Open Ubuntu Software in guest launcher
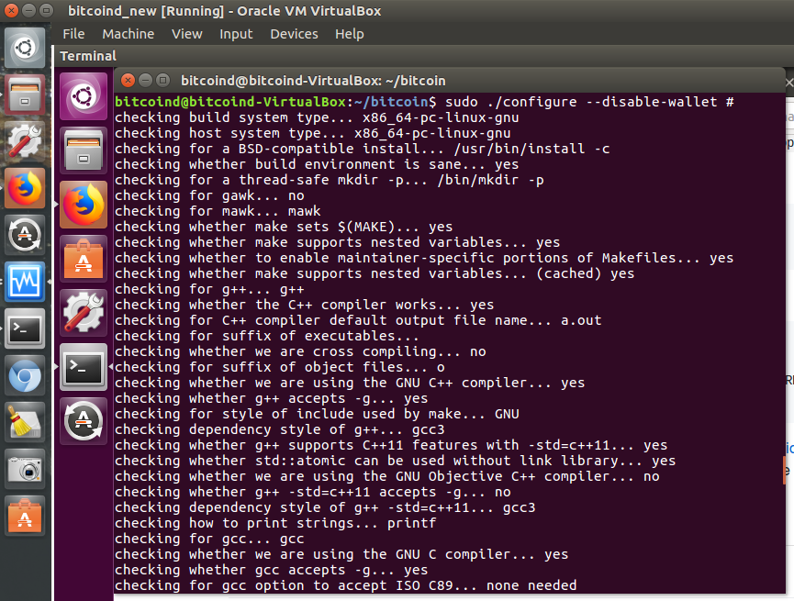Image resolution: width=794 pixels, height=601 pixels. point(84,259)
